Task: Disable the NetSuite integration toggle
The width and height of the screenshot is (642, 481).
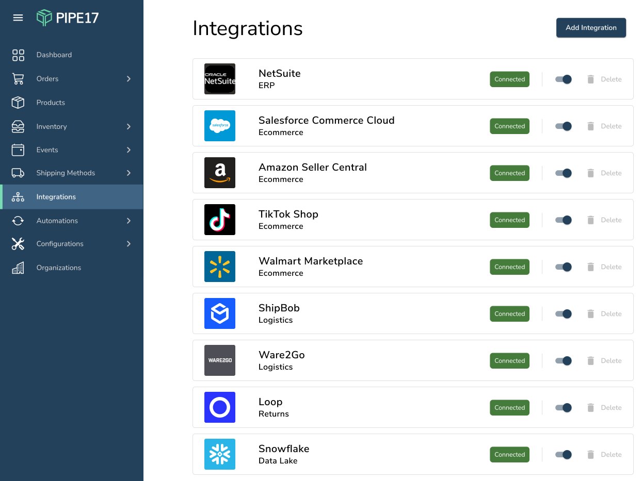Action: 563,79
